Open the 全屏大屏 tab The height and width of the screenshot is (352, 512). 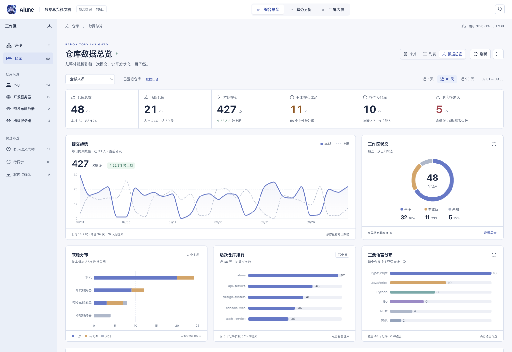pos(333,10)
